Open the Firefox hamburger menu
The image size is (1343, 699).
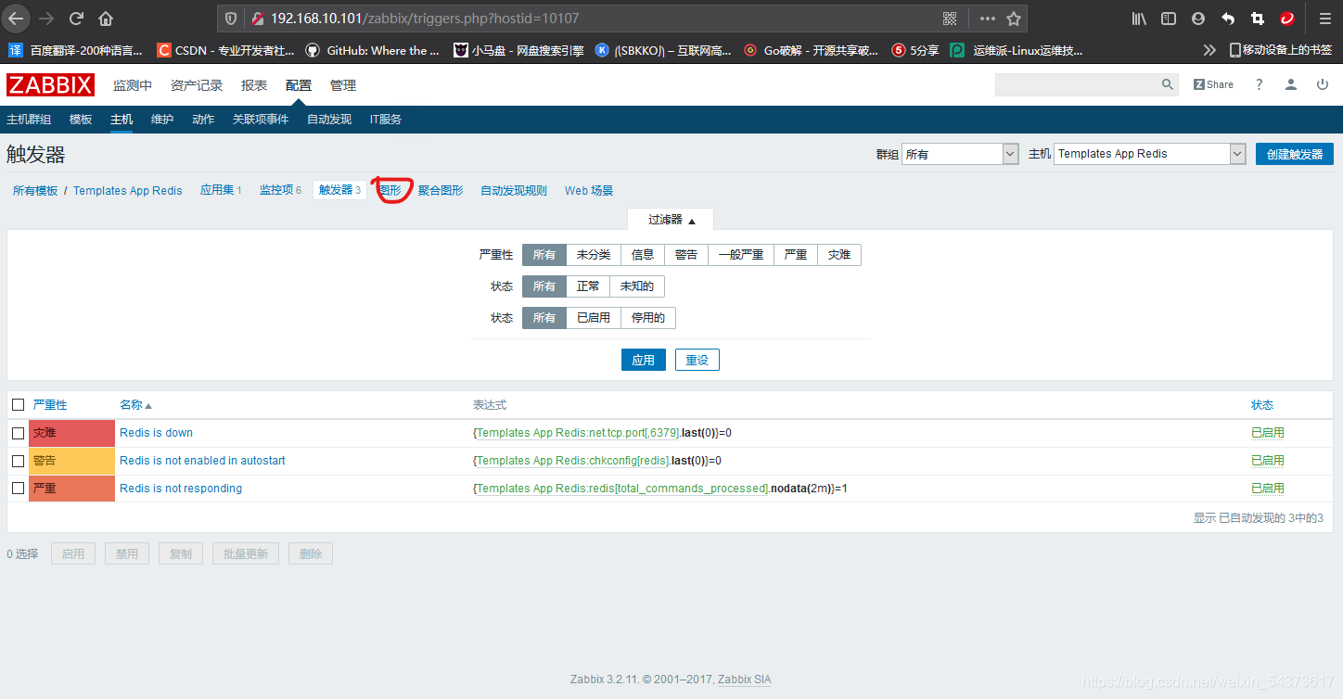[1324, 19]
